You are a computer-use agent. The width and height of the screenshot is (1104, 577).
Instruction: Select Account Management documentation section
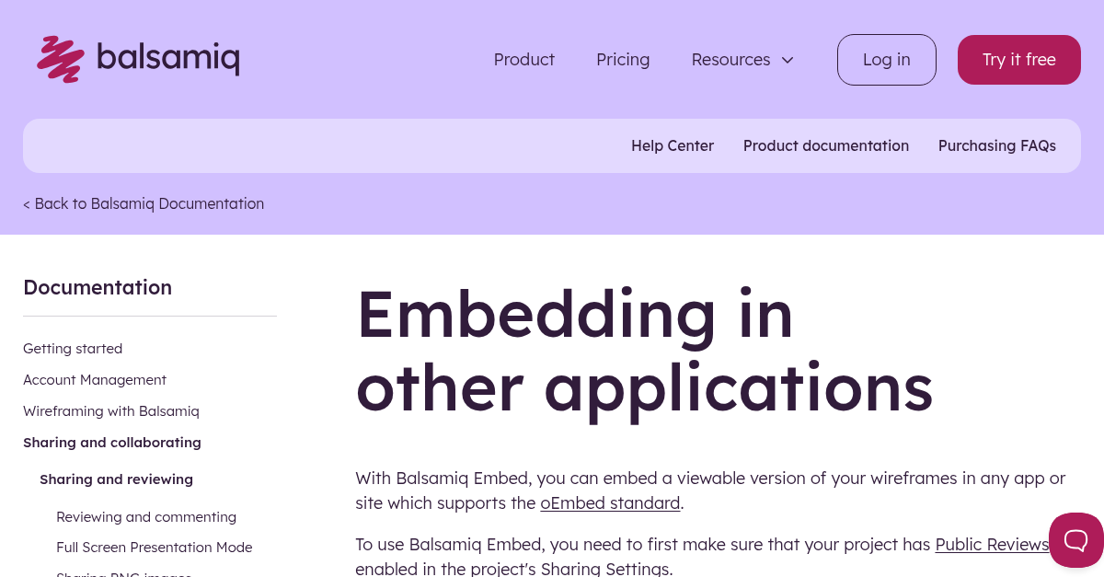[x=95, y=379]
